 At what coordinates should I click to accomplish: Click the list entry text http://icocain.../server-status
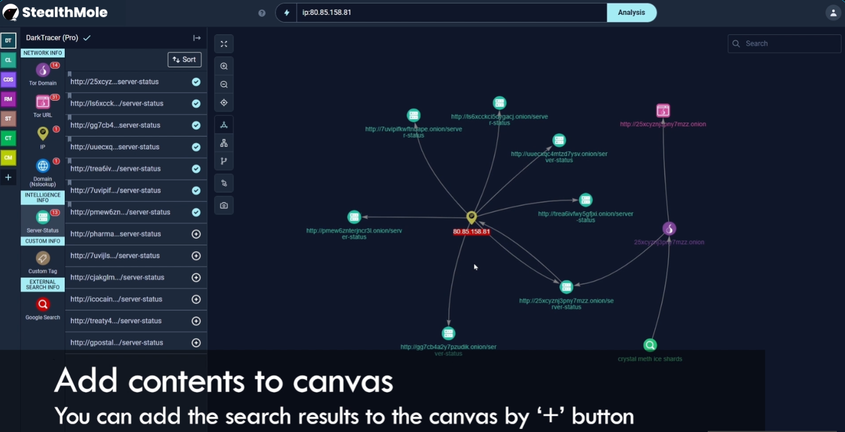coord(116,299)
